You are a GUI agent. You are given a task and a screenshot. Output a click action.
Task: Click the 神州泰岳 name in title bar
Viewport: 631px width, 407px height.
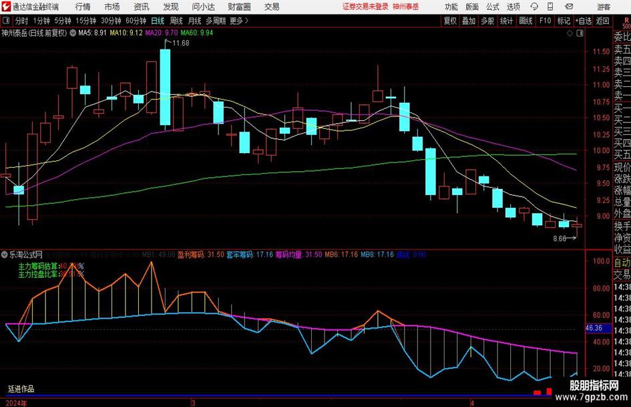pyautogui.click(x=406, y=7)
